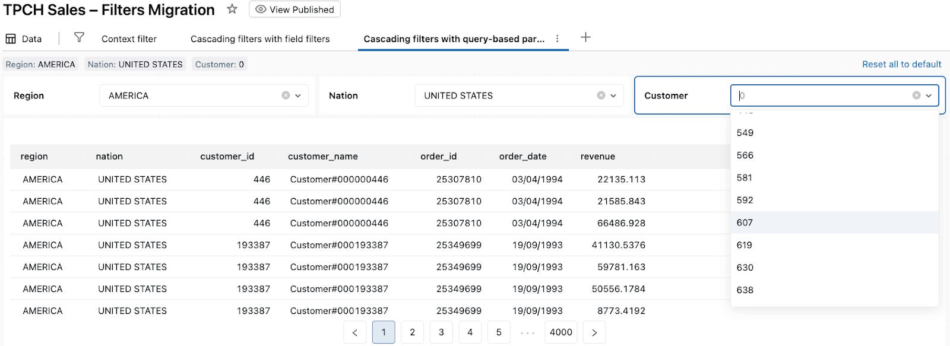Switch to the Context filter tab

[129, 39]
